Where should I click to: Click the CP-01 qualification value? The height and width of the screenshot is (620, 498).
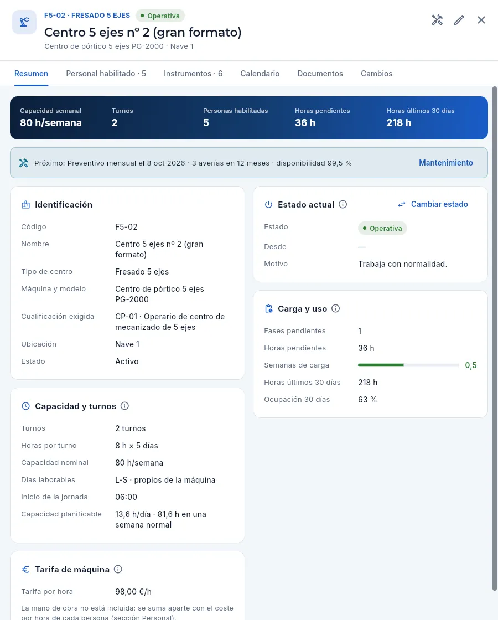pos(170,322)
